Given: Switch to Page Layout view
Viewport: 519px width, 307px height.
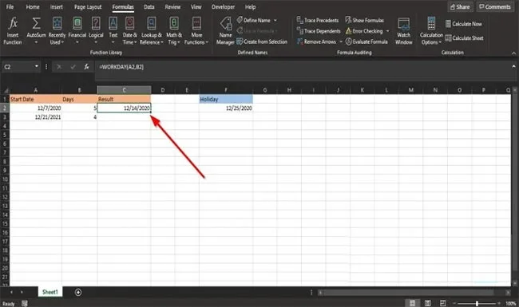Looking at the screenshot, I should pyautogui.click(x=428, y=303).
